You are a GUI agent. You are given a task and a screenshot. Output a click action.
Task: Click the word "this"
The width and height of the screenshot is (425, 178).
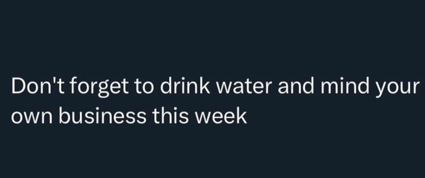[171, 116]
